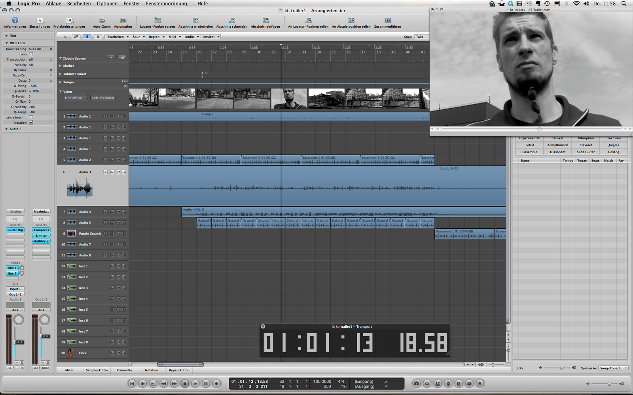Mute the Audio 2 track (track 5)
Screen dimensions: 633x395
(x=118, y=160)
